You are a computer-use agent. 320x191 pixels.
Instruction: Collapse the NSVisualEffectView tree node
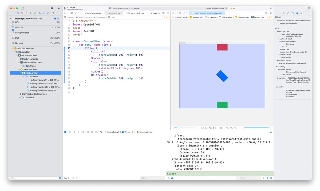point(19,63)
